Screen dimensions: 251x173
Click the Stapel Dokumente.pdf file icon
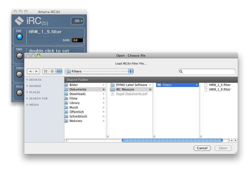pyautogui.click(x=113, y=94)
